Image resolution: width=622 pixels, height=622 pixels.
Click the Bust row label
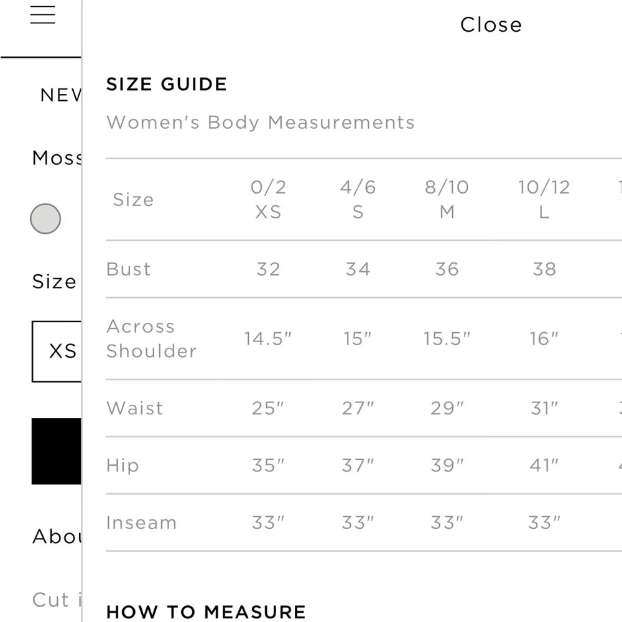pos(128,269)
